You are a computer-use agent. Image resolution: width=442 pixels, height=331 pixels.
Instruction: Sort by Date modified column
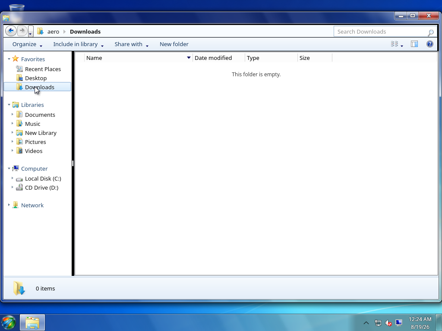[x=219, y=58]
